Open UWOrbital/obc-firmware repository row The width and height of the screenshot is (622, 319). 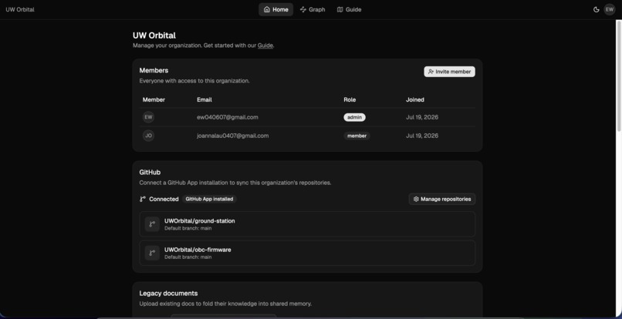pos(307,253)
